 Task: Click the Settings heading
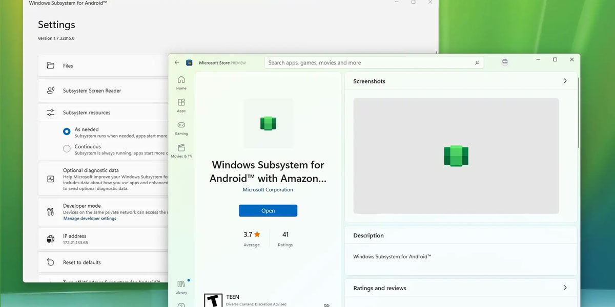tap(56, 25)
